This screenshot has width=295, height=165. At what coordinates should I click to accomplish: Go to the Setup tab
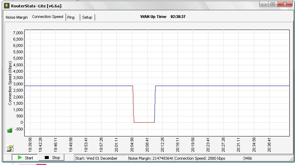point(87,17)
